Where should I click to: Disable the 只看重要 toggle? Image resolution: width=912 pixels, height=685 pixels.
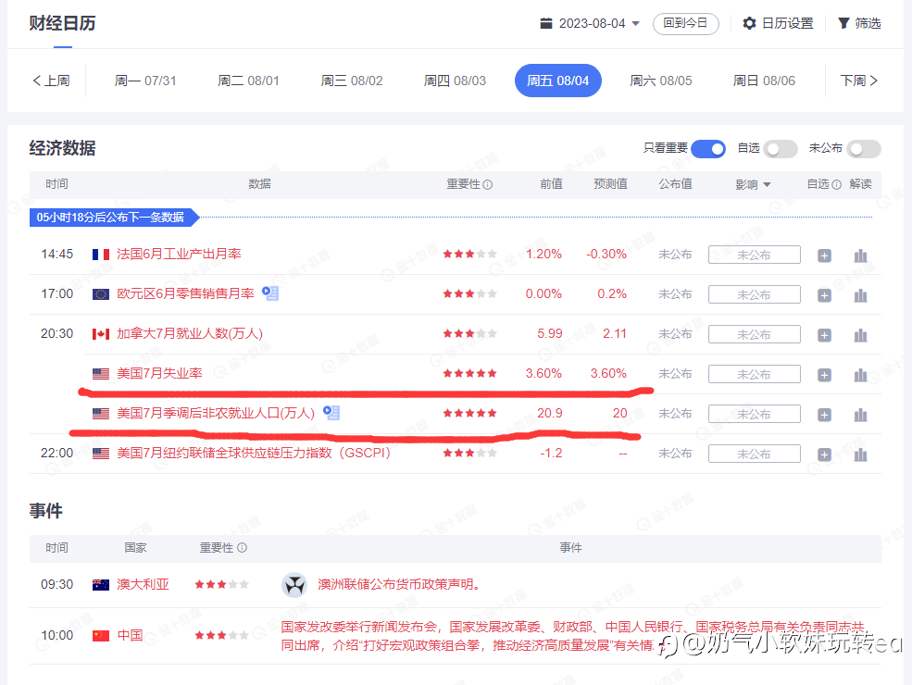707,149
